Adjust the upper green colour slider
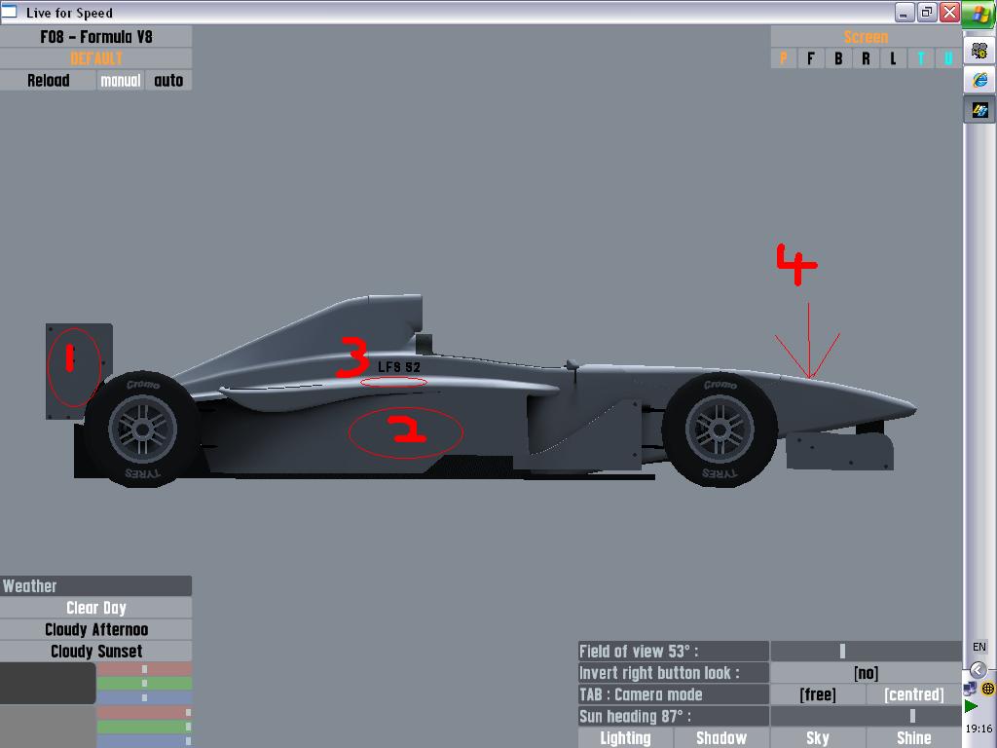Screen dimensions: 997x748 (x=144, y=683)
